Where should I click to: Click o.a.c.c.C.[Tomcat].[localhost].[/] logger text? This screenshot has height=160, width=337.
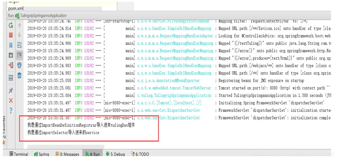169,103
